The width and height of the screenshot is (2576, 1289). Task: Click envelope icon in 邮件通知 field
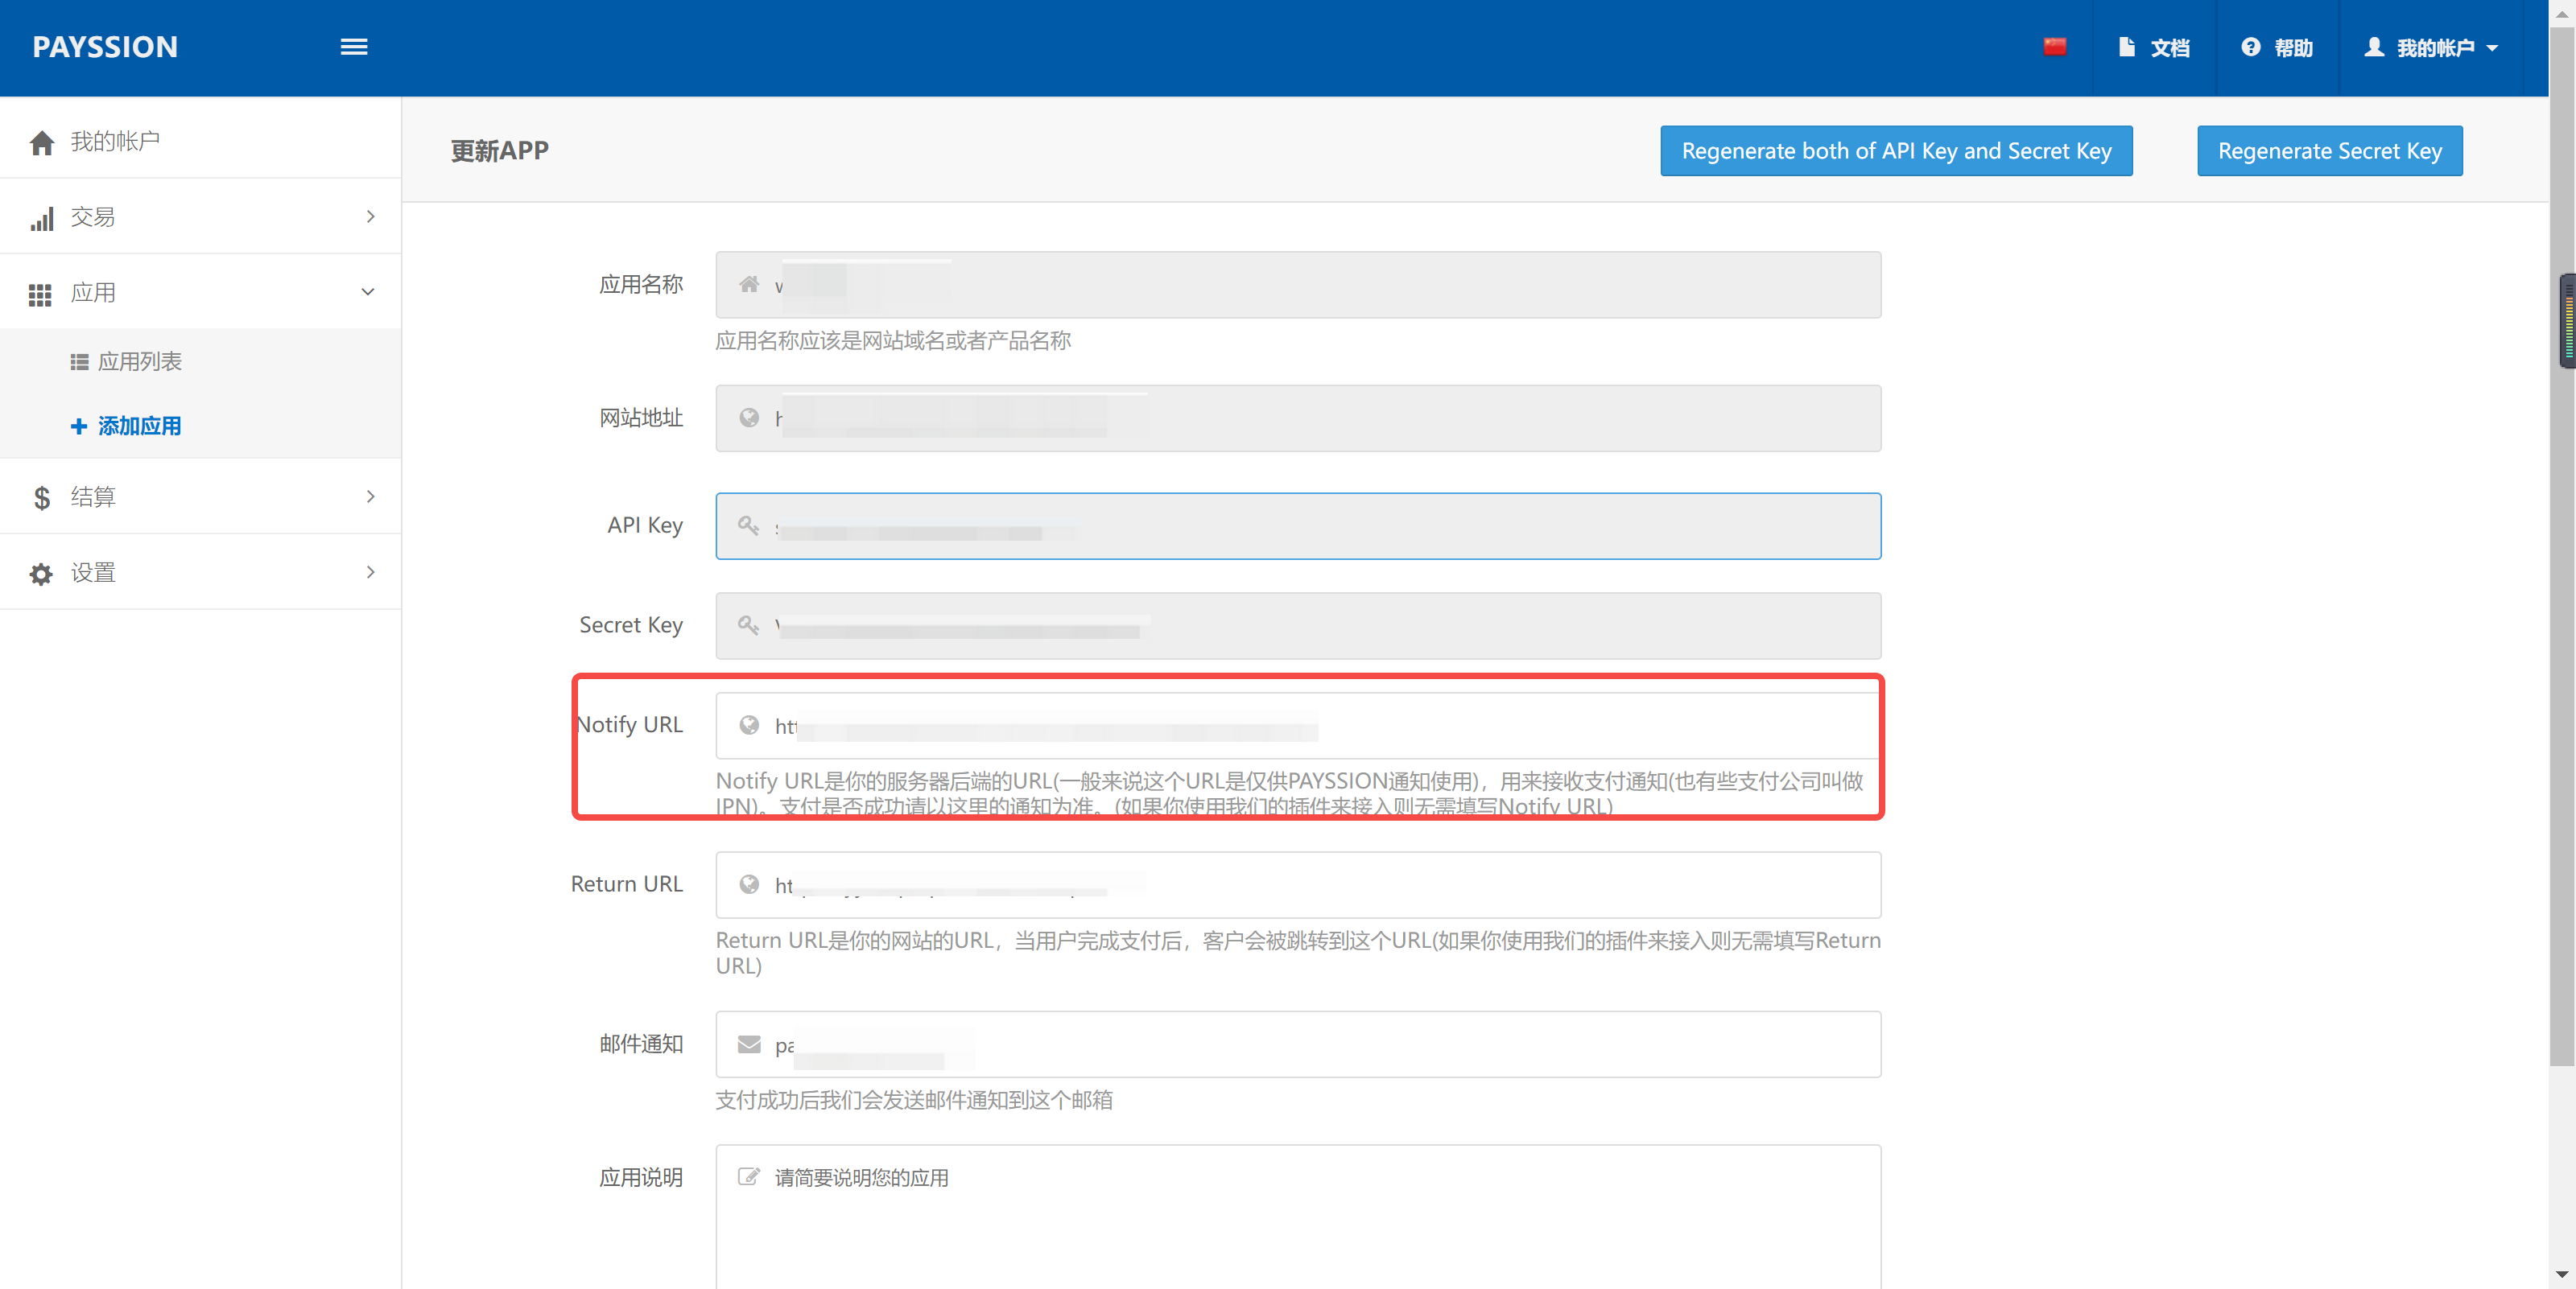(x=749, y=1044)
